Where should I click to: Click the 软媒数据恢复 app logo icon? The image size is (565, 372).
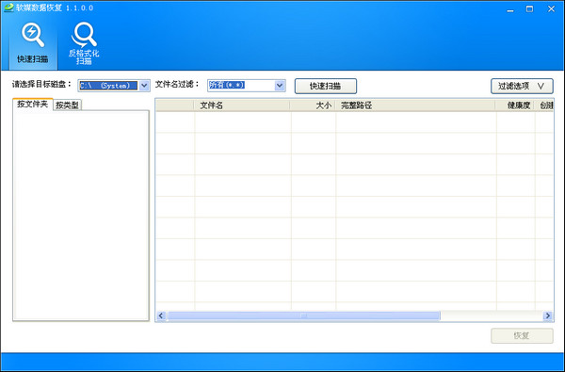(8, 8)
